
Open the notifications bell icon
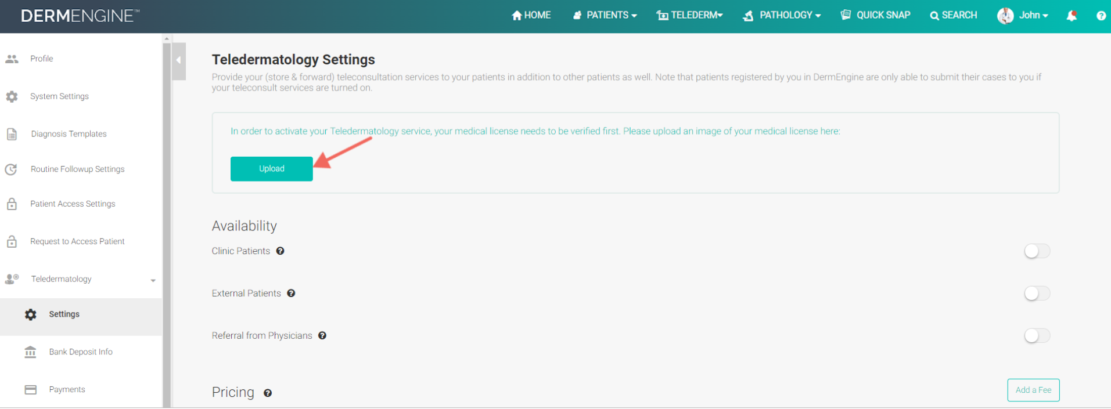coord(1072,16)
